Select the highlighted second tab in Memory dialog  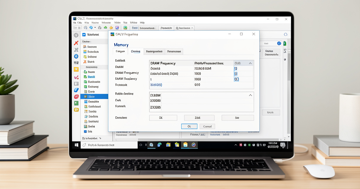click(136, 51)
